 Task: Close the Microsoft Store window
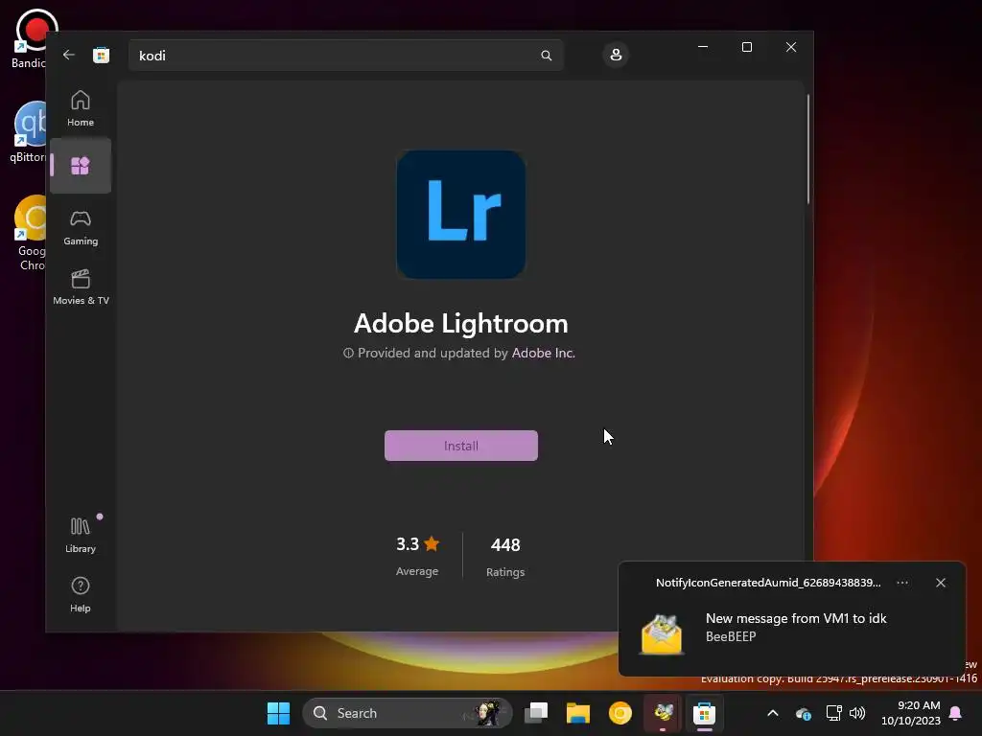coord(791,47)
